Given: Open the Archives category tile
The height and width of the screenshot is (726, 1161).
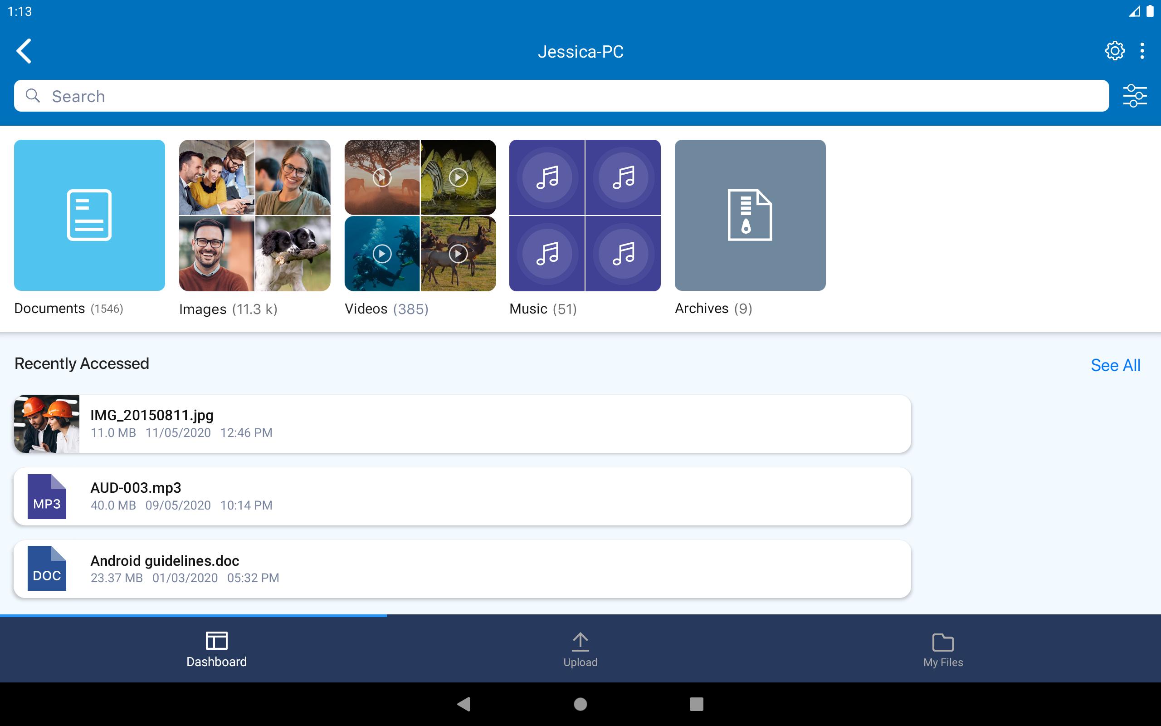Looking at the screenshot, I should tap(750, 215).
